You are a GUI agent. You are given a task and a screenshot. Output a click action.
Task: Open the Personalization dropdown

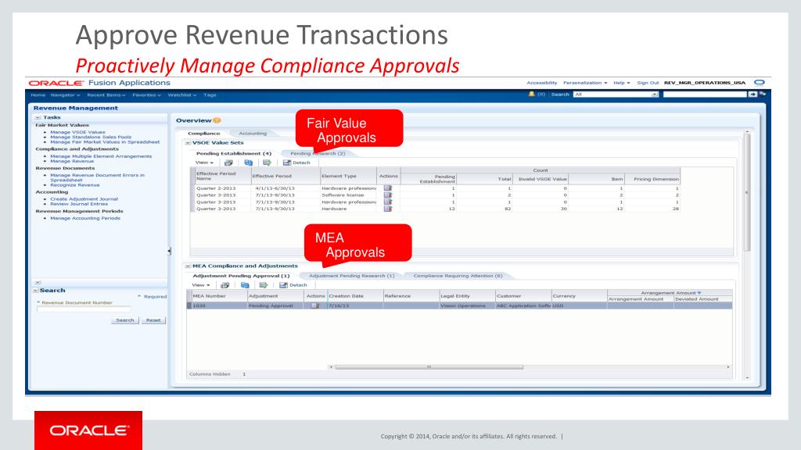pos(585,83)
